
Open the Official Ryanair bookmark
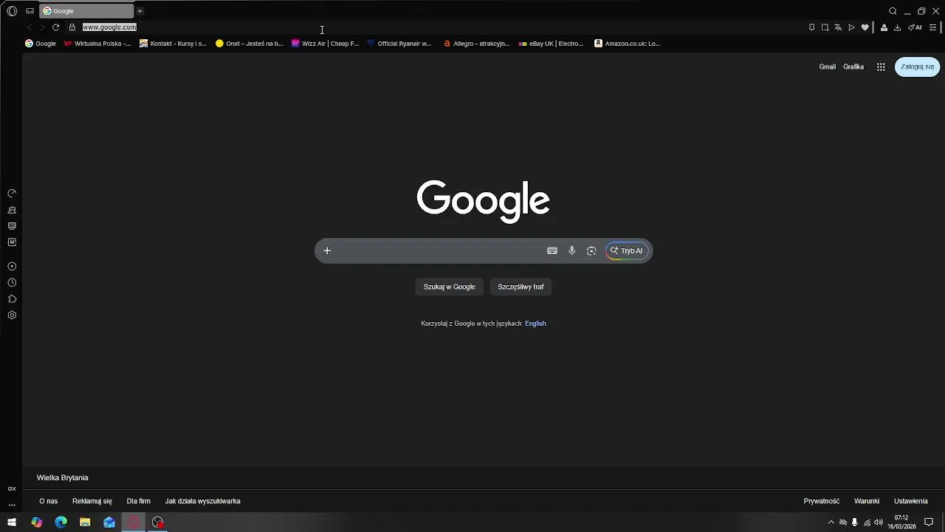pos(399,44)
